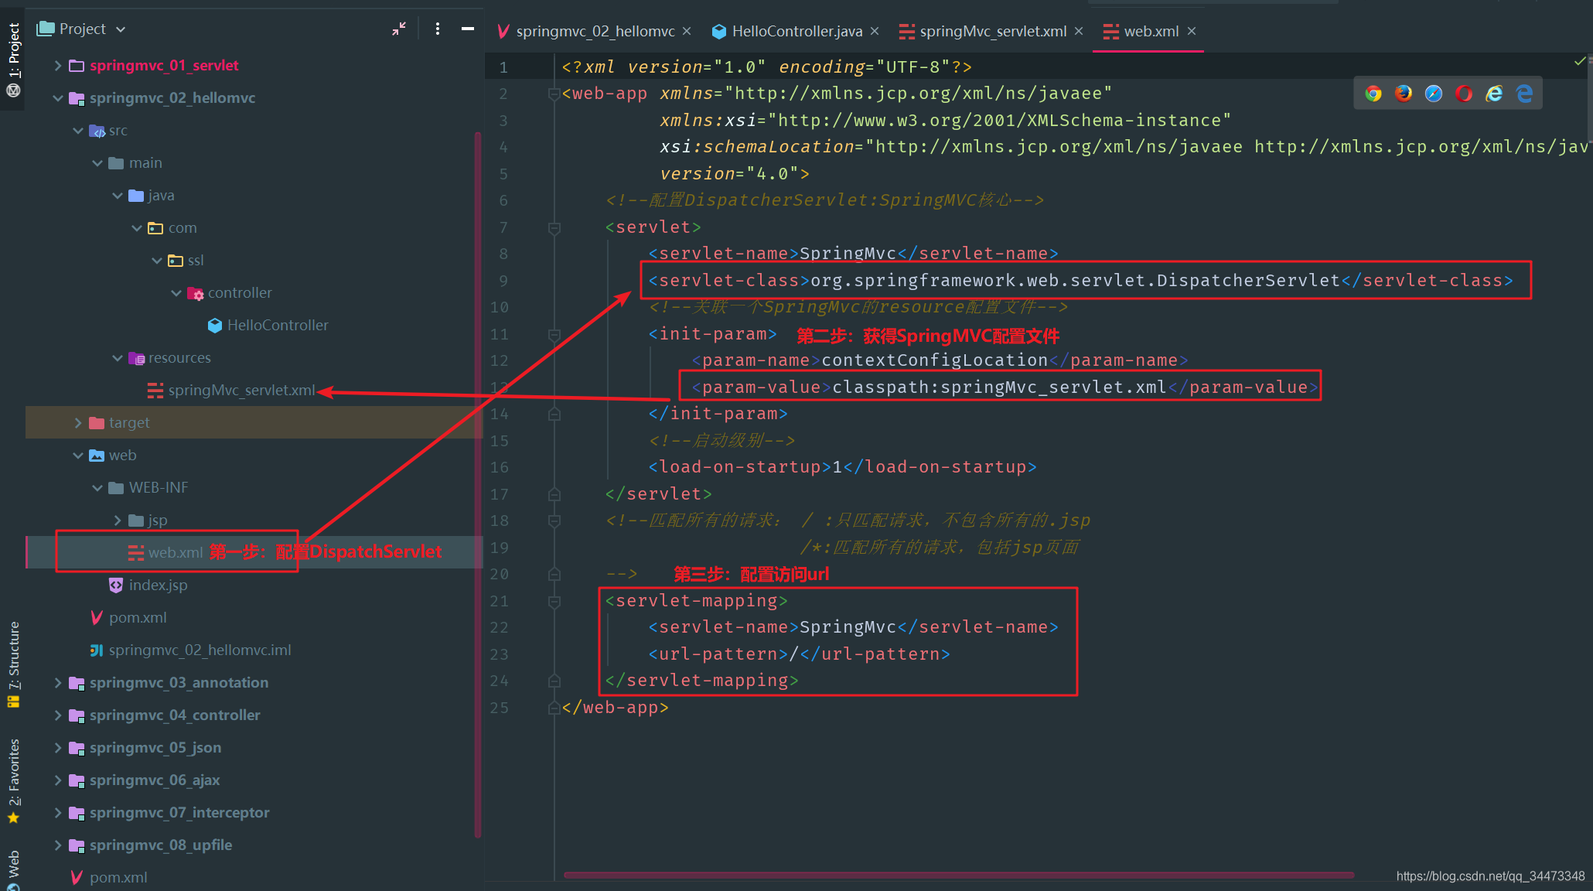Close the web.xml tab

(x=1192, y=31)
